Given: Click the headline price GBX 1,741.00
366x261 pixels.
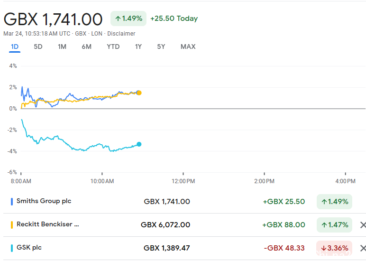Looking at the screenshot, I should point(53,19).
